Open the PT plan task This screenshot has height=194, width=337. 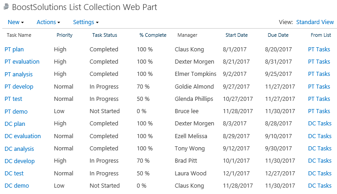(x=14, y=50)
